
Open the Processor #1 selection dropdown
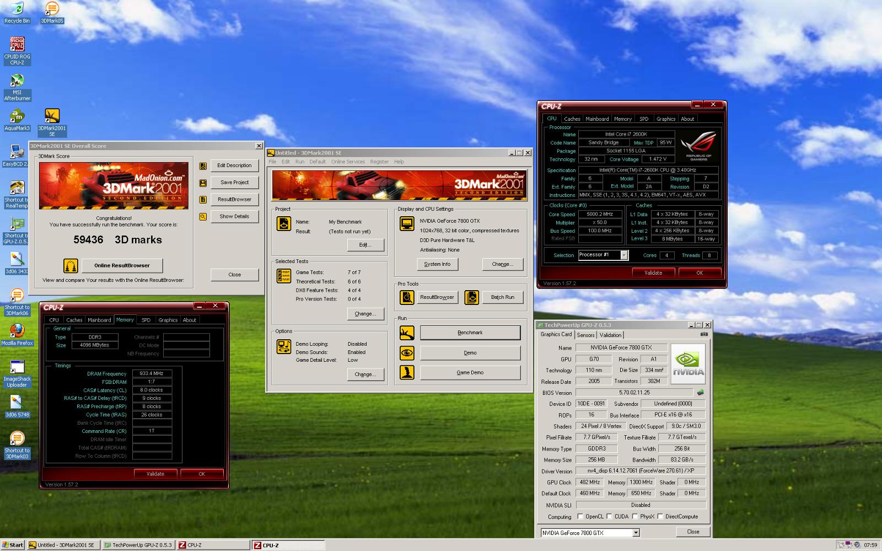(x=624, y=255)
